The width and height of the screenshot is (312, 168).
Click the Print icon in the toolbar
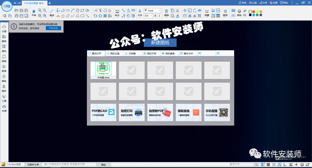pos(16,16)
